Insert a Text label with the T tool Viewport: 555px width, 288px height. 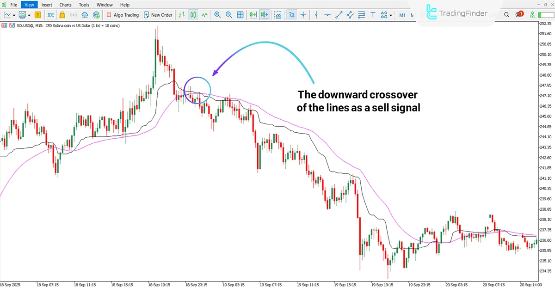[x=373, y=15]
